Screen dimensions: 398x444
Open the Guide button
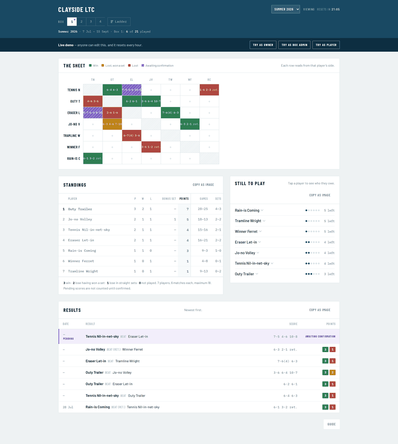point(331,424)
